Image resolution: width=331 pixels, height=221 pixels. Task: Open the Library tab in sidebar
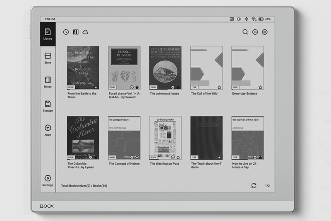[48, 34]
